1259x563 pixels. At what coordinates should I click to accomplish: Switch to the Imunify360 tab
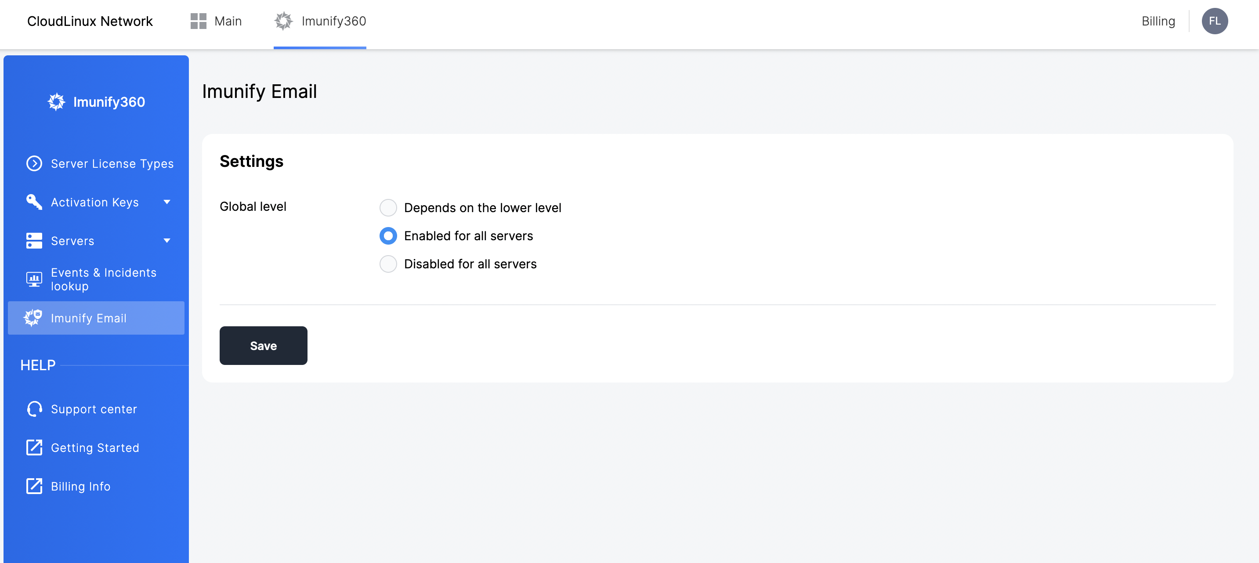[334, 21]
